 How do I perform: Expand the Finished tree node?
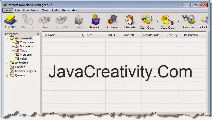coord(7,67)
